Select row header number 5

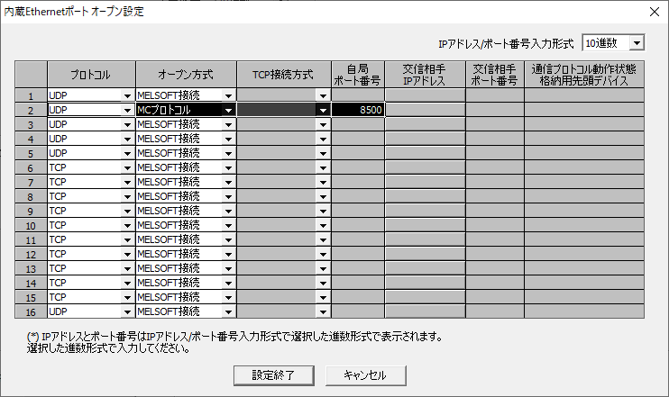[31, 153]
